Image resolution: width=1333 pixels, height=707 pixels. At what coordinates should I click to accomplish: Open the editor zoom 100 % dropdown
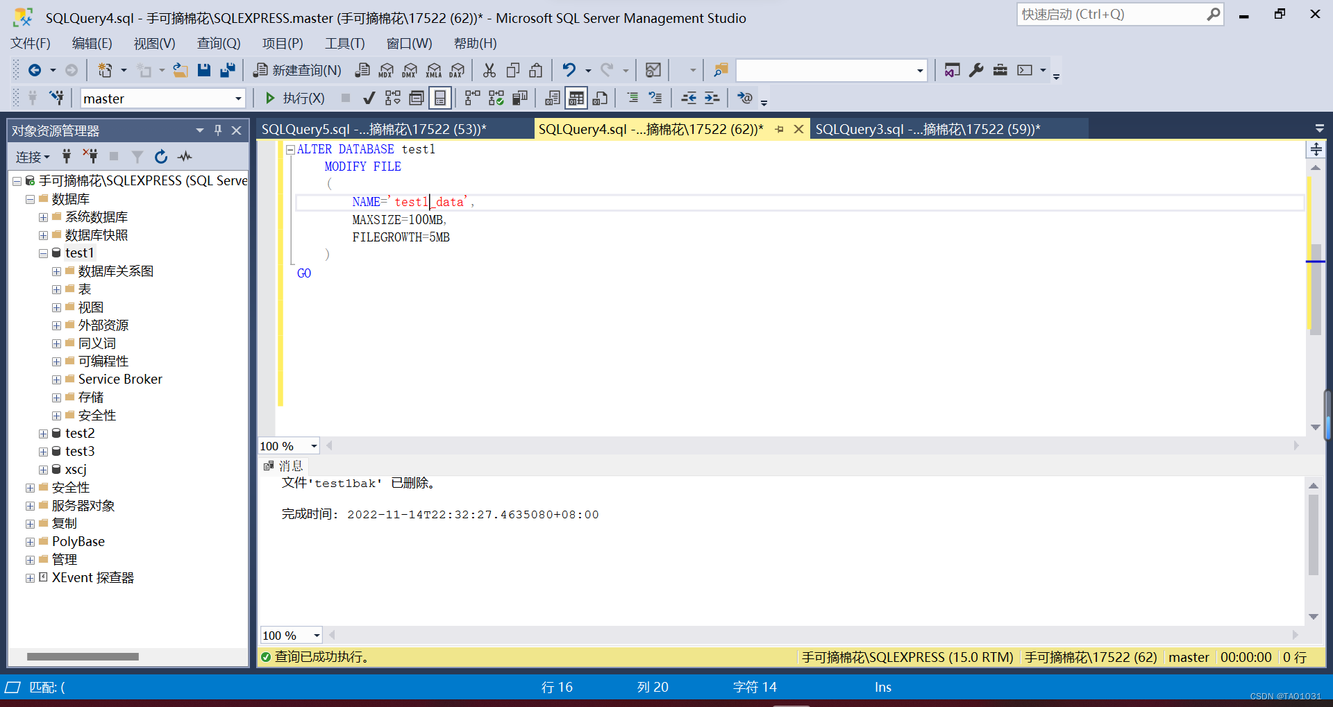pyautogui.click(x=314, y=446)
